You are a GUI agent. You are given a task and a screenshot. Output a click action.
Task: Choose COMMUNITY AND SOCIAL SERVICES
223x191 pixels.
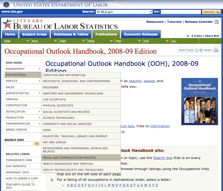[x=81, y=124]
